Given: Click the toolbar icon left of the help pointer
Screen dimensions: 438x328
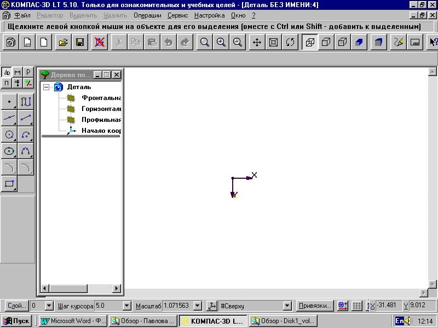Looking at the screenshot, I should click(415, 43).
